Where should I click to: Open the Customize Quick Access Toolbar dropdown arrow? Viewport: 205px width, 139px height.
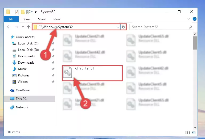pyautogui.click(x=35, y=12)
